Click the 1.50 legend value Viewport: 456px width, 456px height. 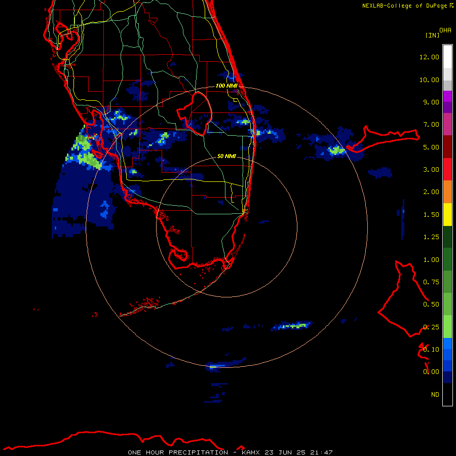431,215
